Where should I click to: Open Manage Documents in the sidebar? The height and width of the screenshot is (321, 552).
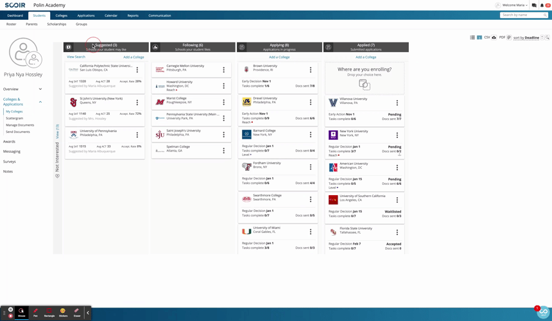click(x=20, y=125)
